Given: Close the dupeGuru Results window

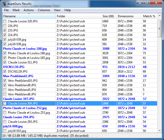Looking at the screenshot, I should pyautogui.click(x=156, y=3).
